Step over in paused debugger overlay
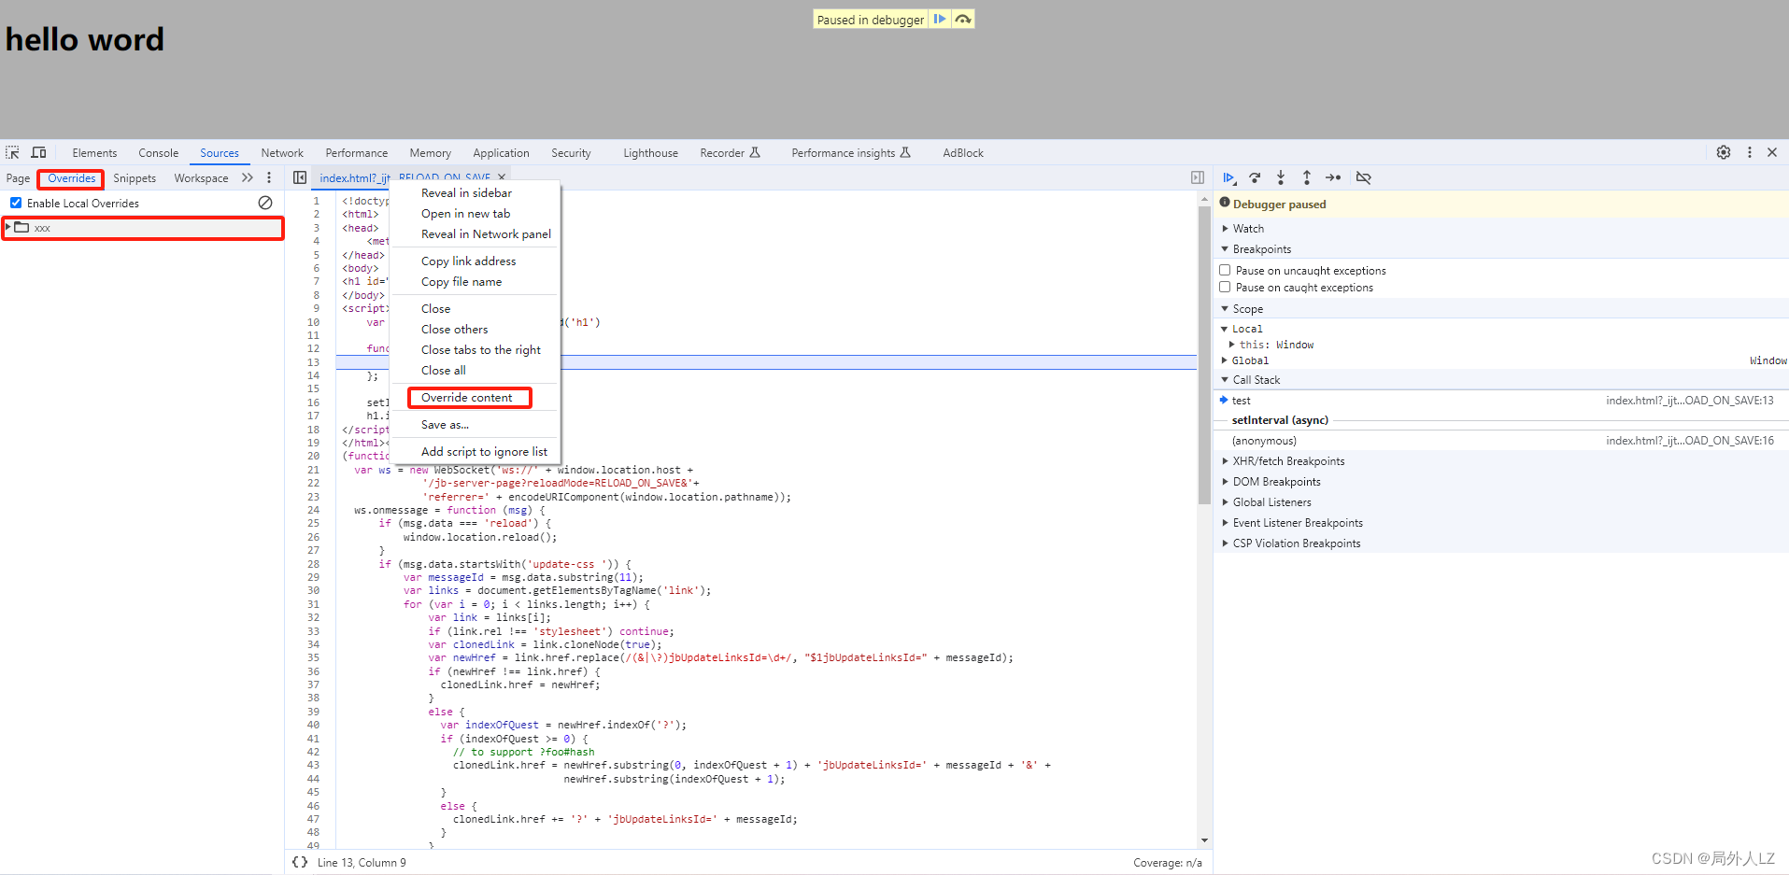Image resolution: width=1789 pixels, height=875 pixels. point(963,19)
